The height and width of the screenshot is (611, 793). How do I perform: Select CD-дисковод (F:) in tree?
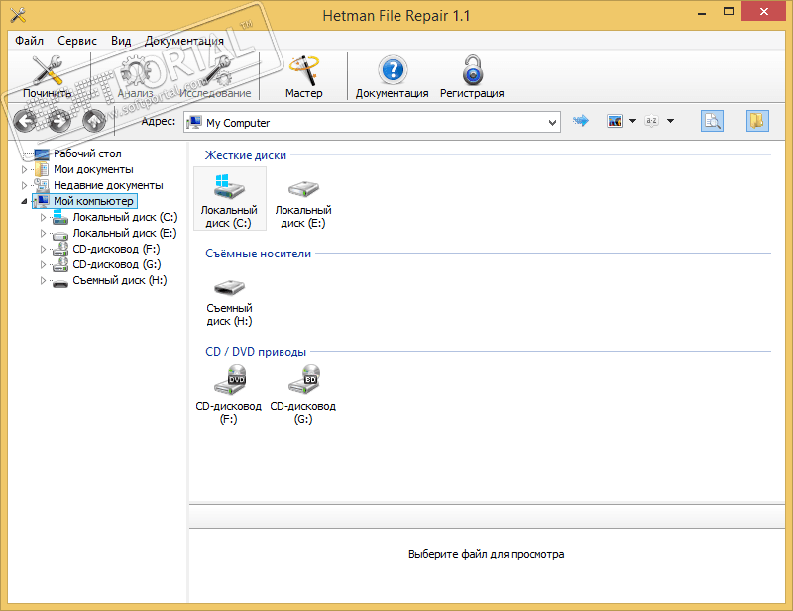116,249
